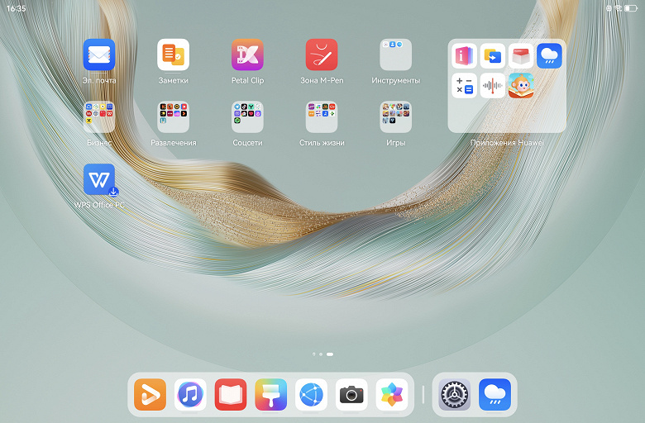
Task: Open the red Books app in dock
Action: pos(231,395)
